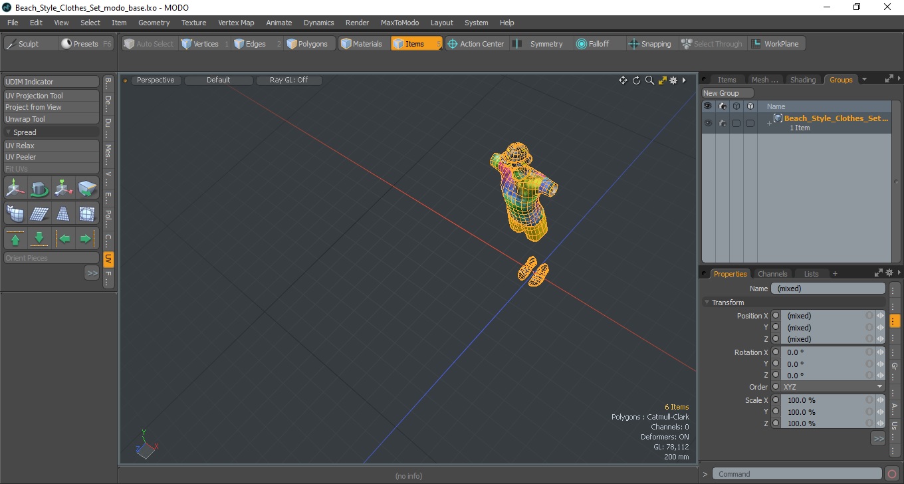Expand left tool panel double-arrow button
Screen dimensions: 904x484
pyautogui.click(x=92, y=273)
